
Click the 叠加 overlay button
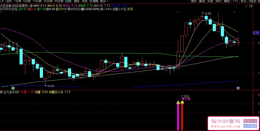click(x=202, y=1)
